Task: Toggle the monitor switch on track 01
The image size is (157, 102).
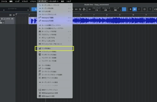Action: pyautogui.click(x=1, y=23)
